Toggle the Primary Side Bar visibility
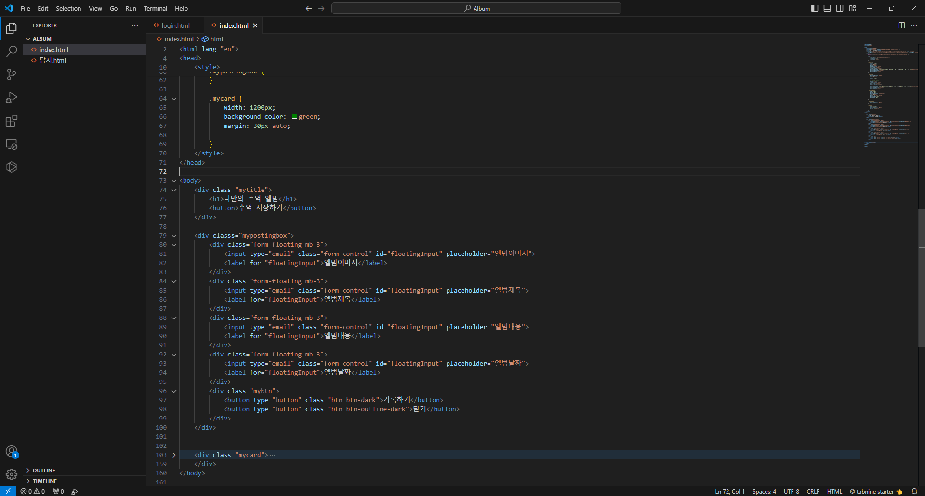 (815, 8)
